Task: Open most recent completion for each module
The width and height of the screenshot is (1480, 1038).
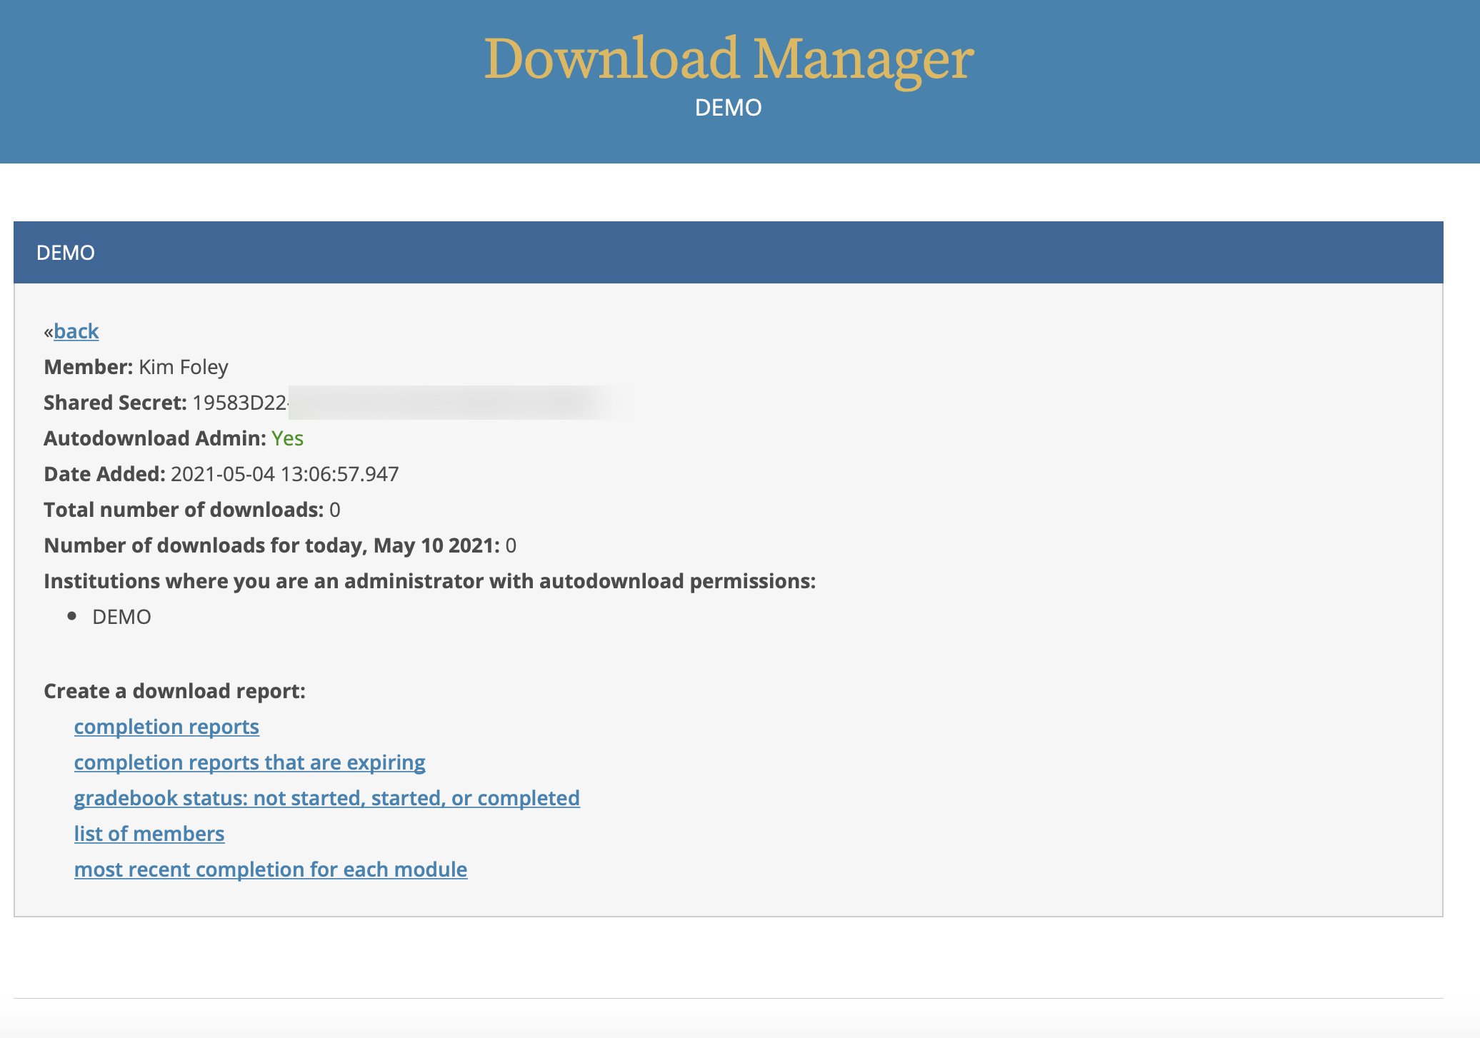Action: [x=271, y=870]
